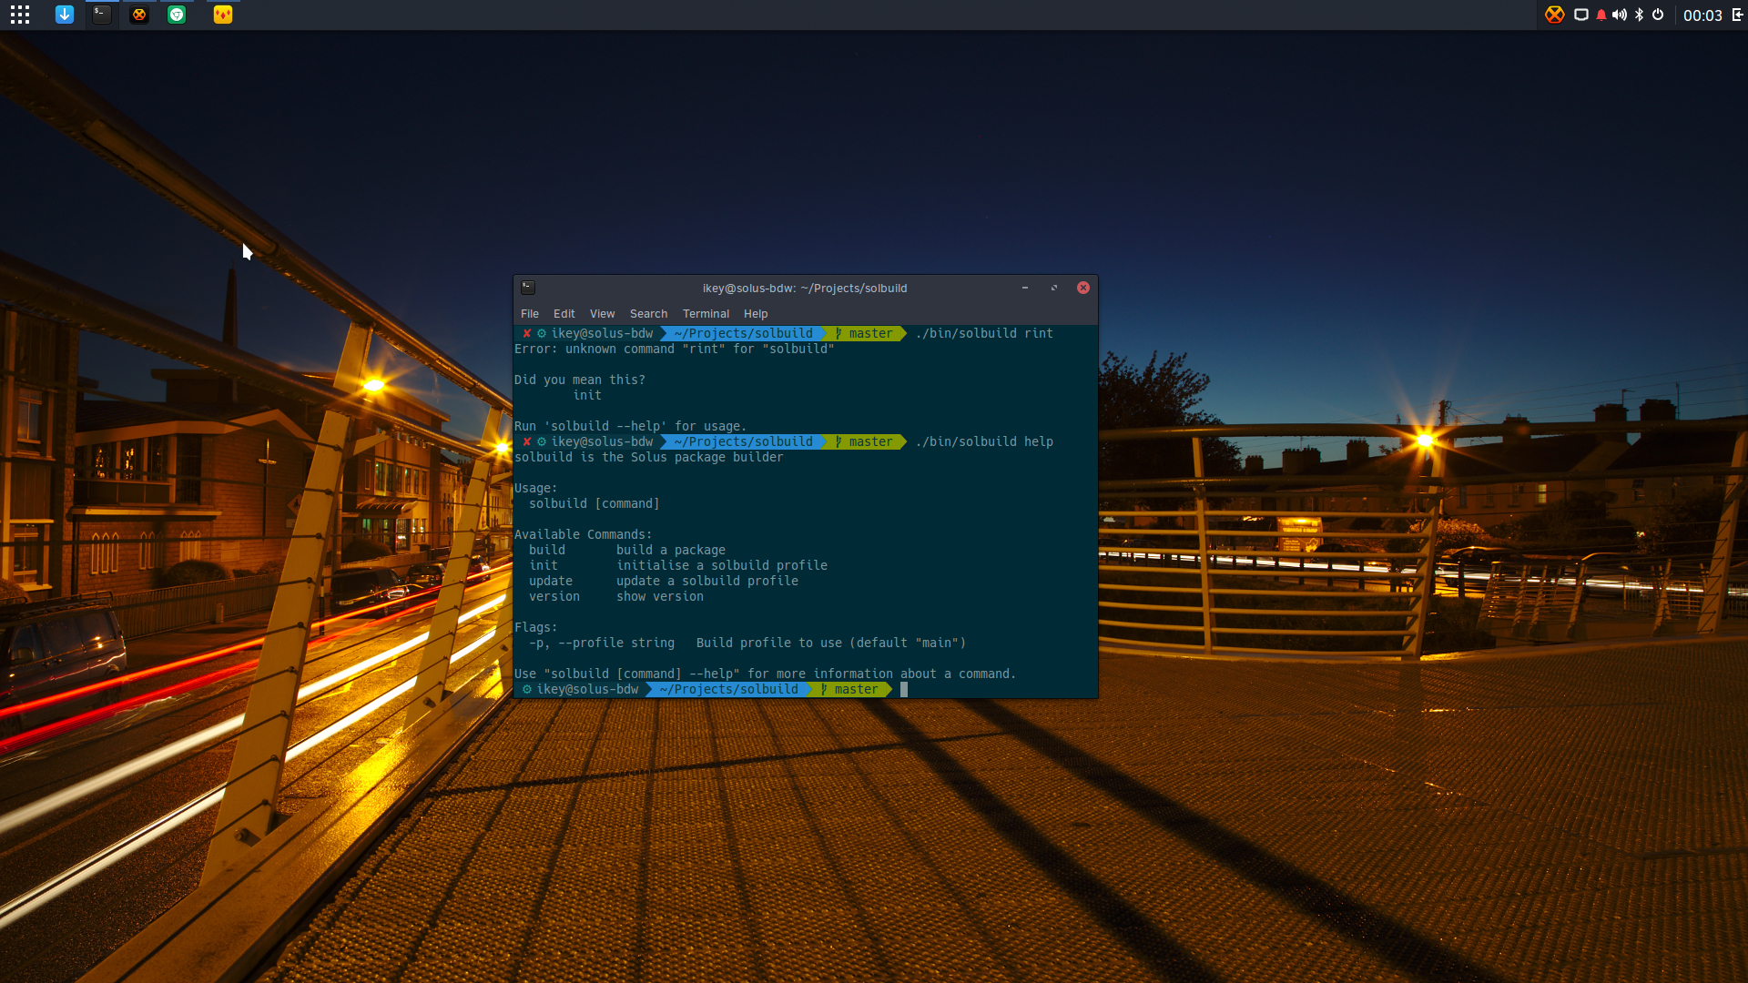Image resolution: width=1748 pixels, height=983 pixels.
Task: Click the '-p, --profile string' flag
Action: coord(602,644)
